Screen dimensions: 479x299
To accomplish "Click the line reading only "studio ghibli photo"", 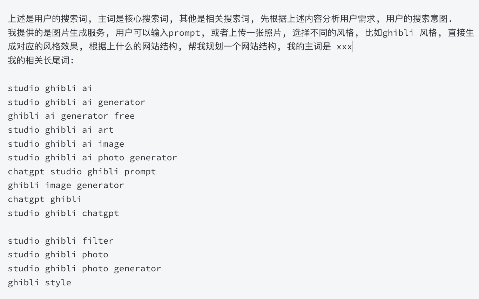I will click(58, 255).
